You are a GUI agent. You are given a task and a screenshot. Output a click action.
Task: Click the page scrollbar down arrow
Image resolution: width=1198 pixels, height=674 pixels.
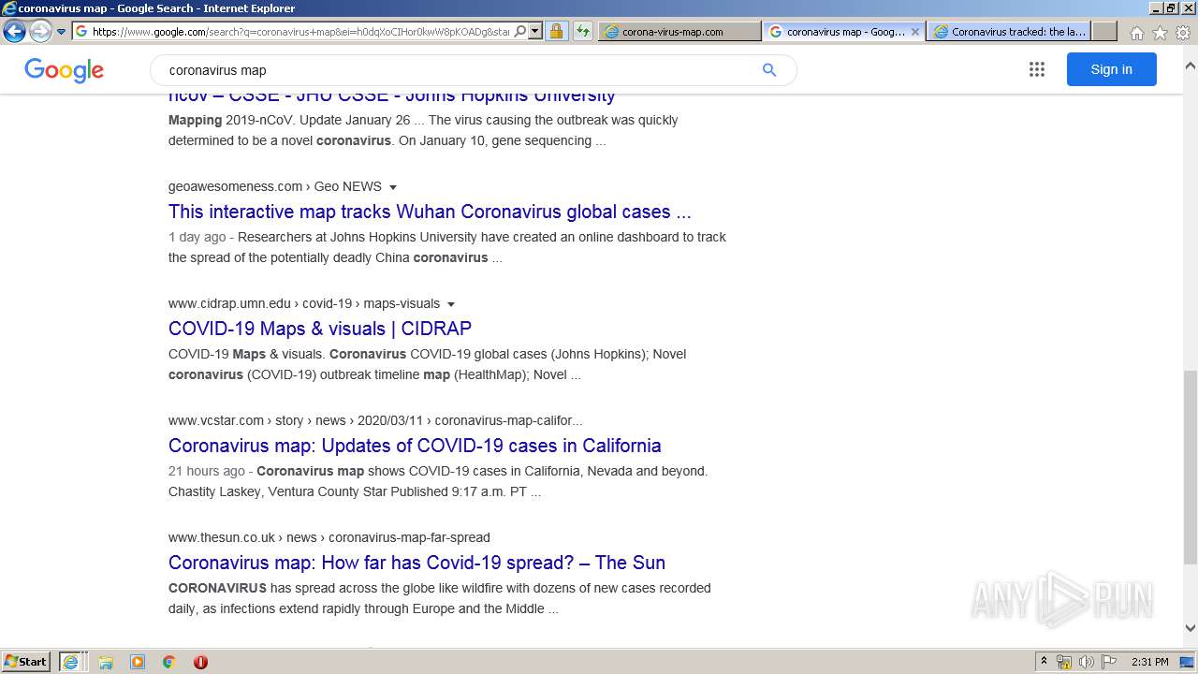[1190, 628]
